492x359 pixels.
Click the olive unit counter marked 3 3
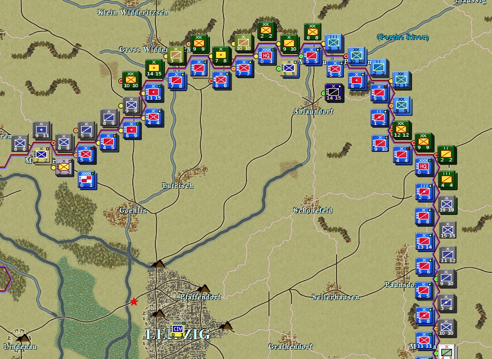tap(176, 56)
